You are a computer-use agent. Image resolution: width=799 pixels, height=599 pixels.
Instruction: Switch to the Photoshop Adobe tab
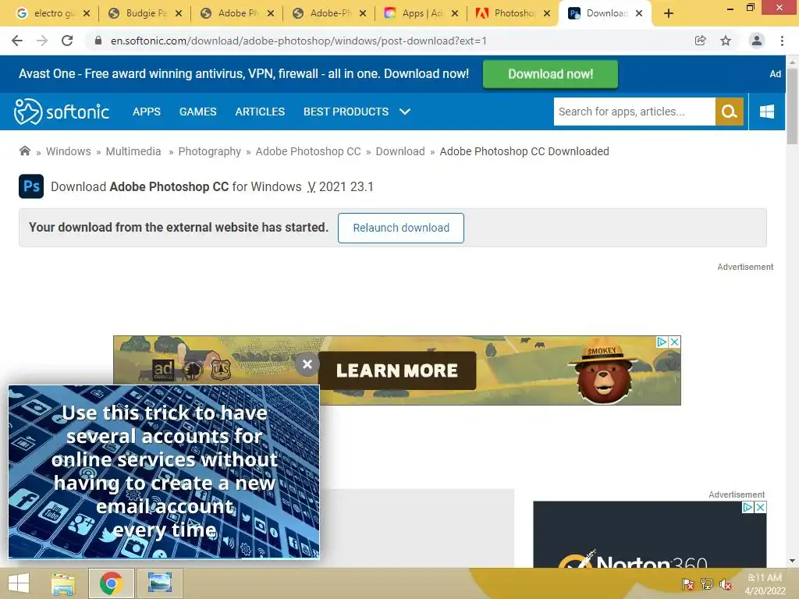click(508, 13)
